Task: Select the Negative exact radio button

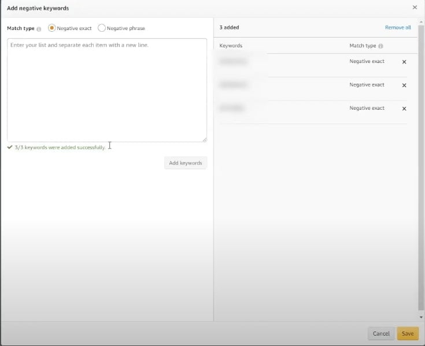Action: (52, 28)
